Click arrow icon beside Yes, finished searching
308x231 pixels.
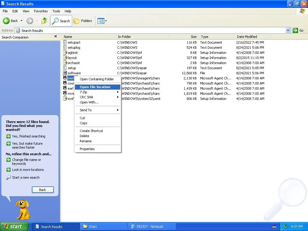pyautogui.click(x=8, y=136)
